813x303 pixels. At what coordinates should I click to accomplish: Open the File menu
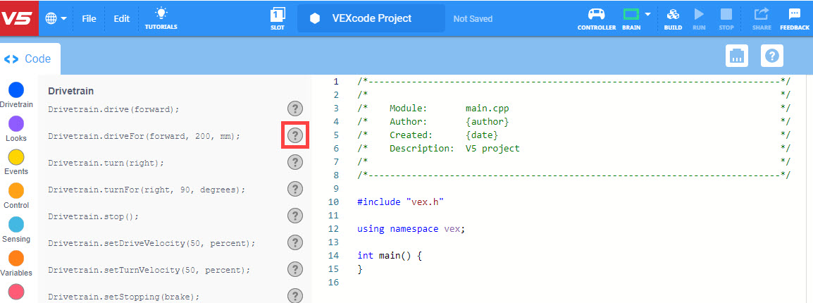[89, 19]
